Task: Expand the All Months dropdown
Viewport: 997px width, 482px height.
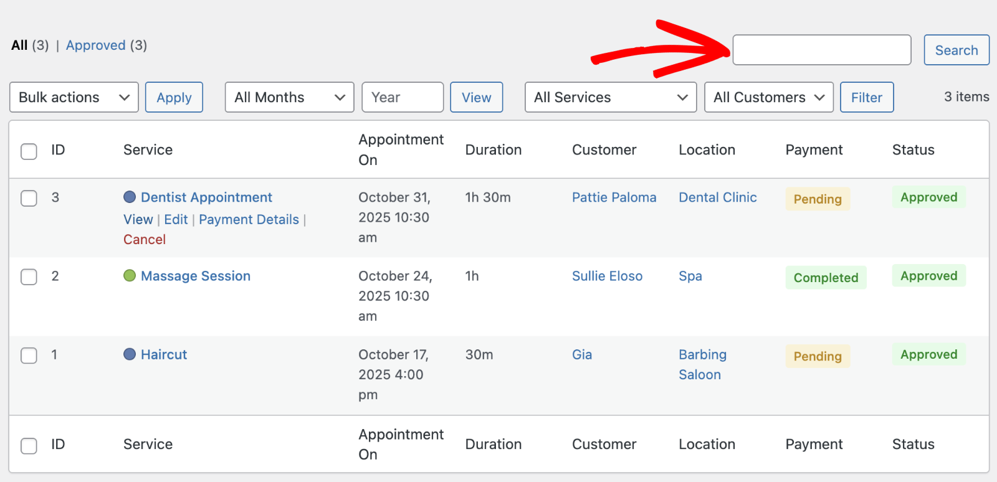Action: point(290,97)
